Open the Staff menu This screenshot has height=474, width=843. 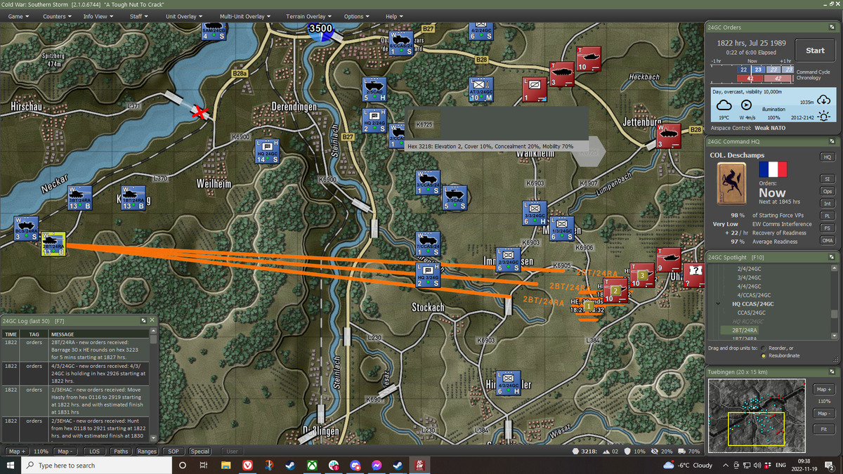coord(138,16)
